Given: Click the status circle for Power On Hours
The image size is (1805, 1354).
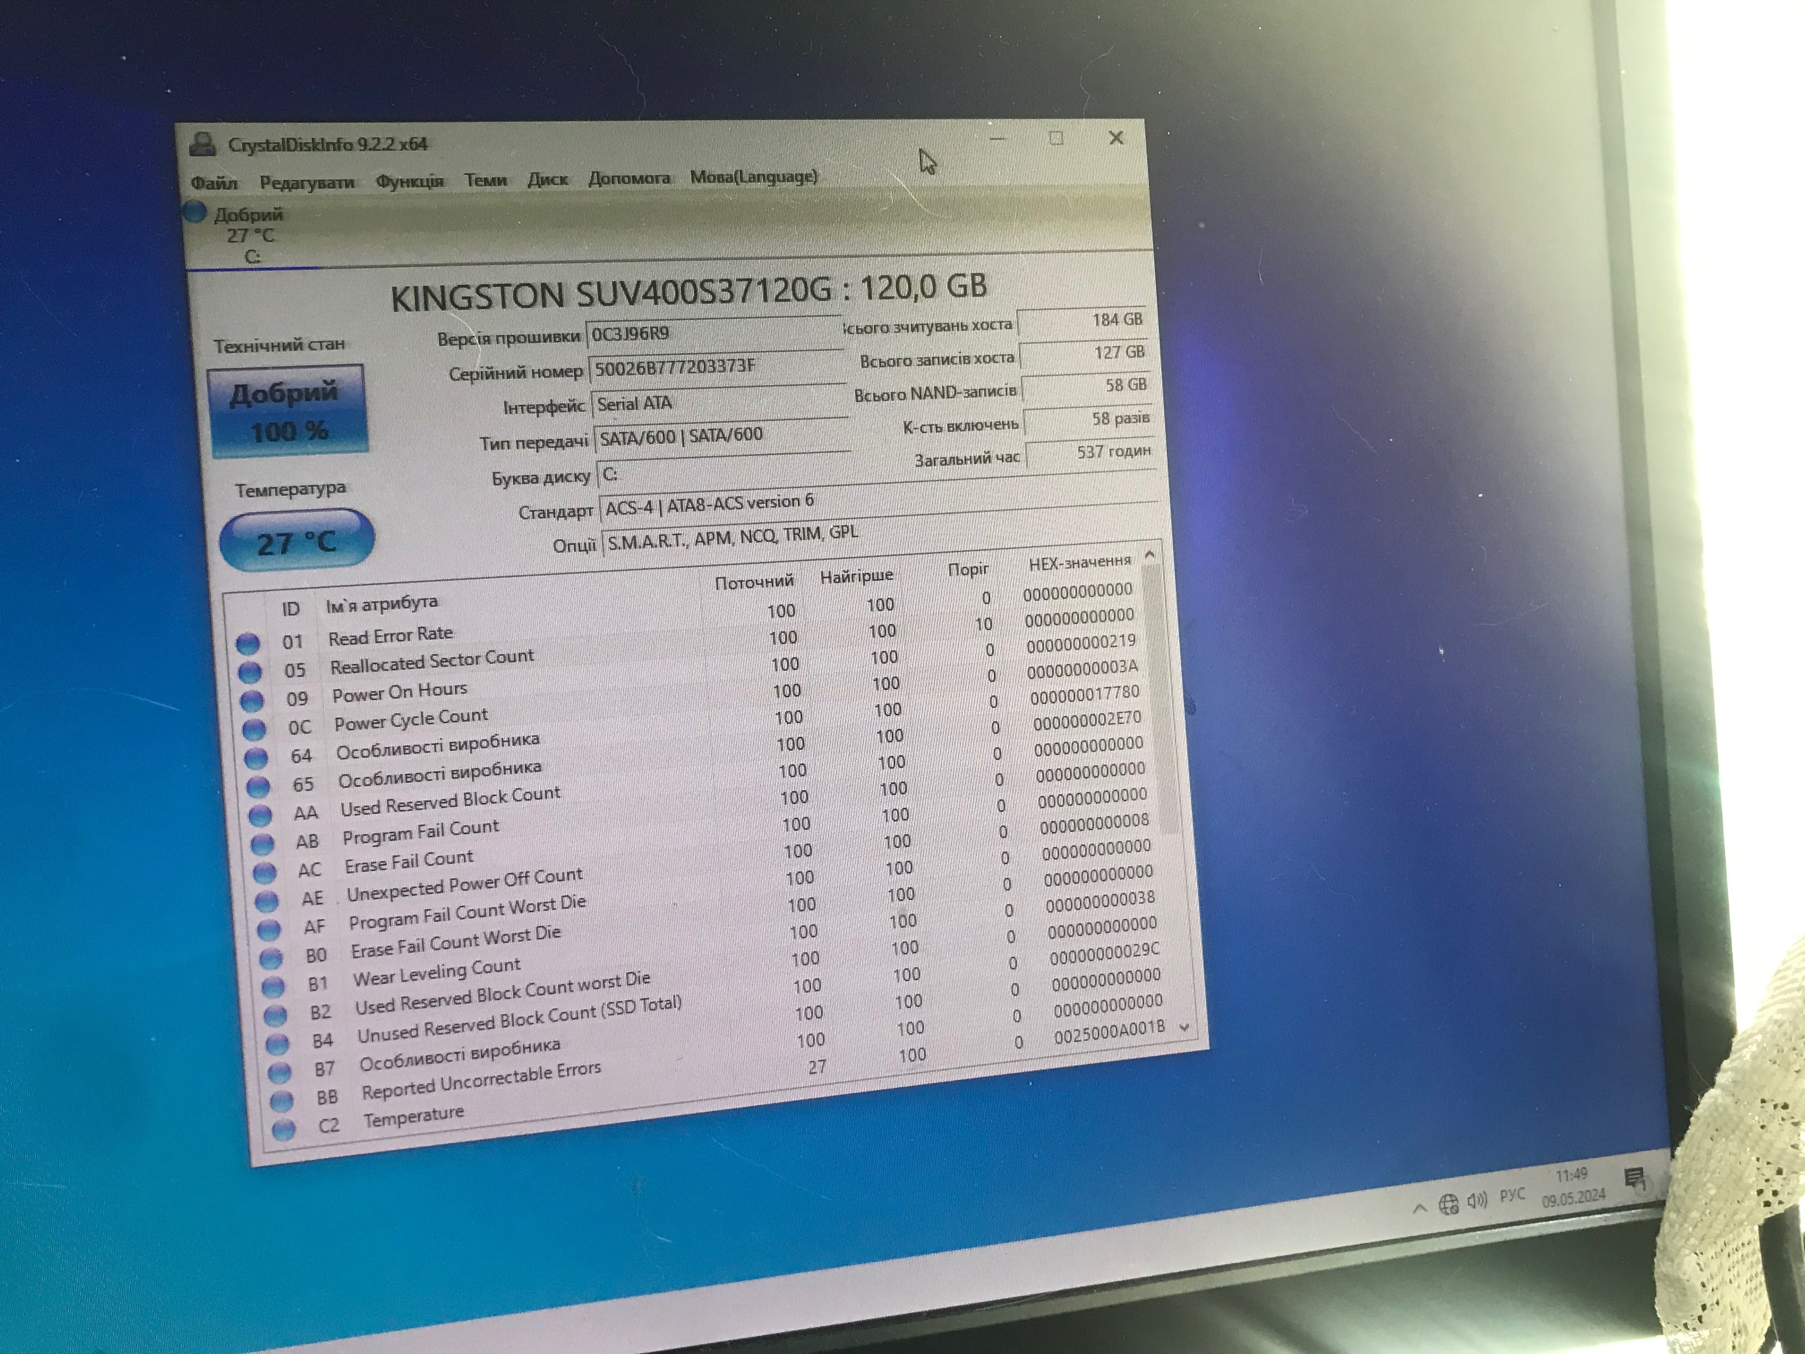Looking at the screenshot, I should [251, 700].
